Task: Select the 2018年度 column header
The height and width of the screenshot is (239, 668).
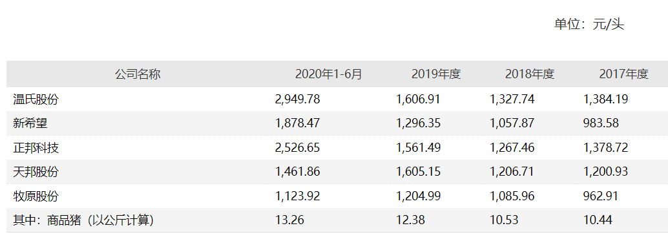Action: [x=530, y=74]
